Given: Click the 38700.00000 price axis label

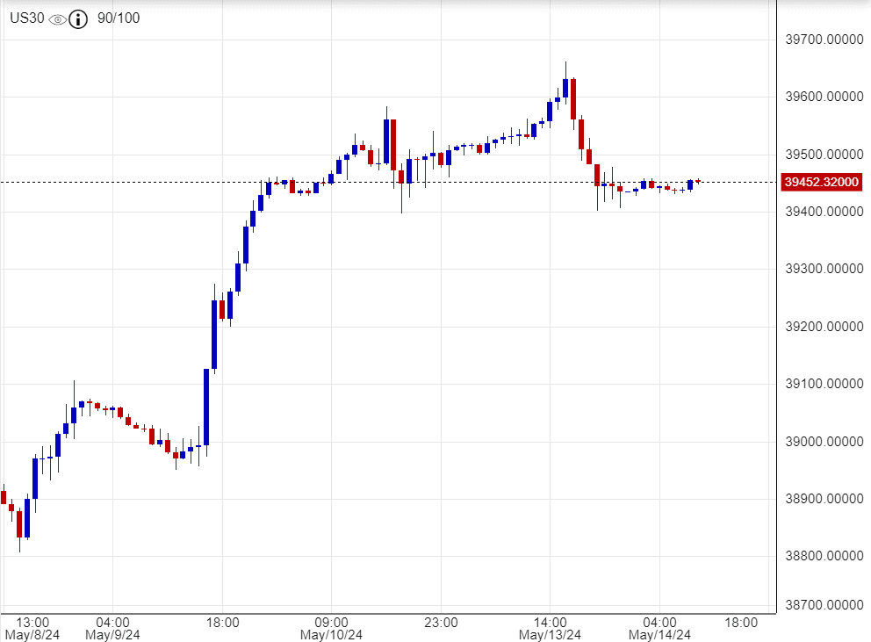Looking at the screenshot, I should point(822,605).
